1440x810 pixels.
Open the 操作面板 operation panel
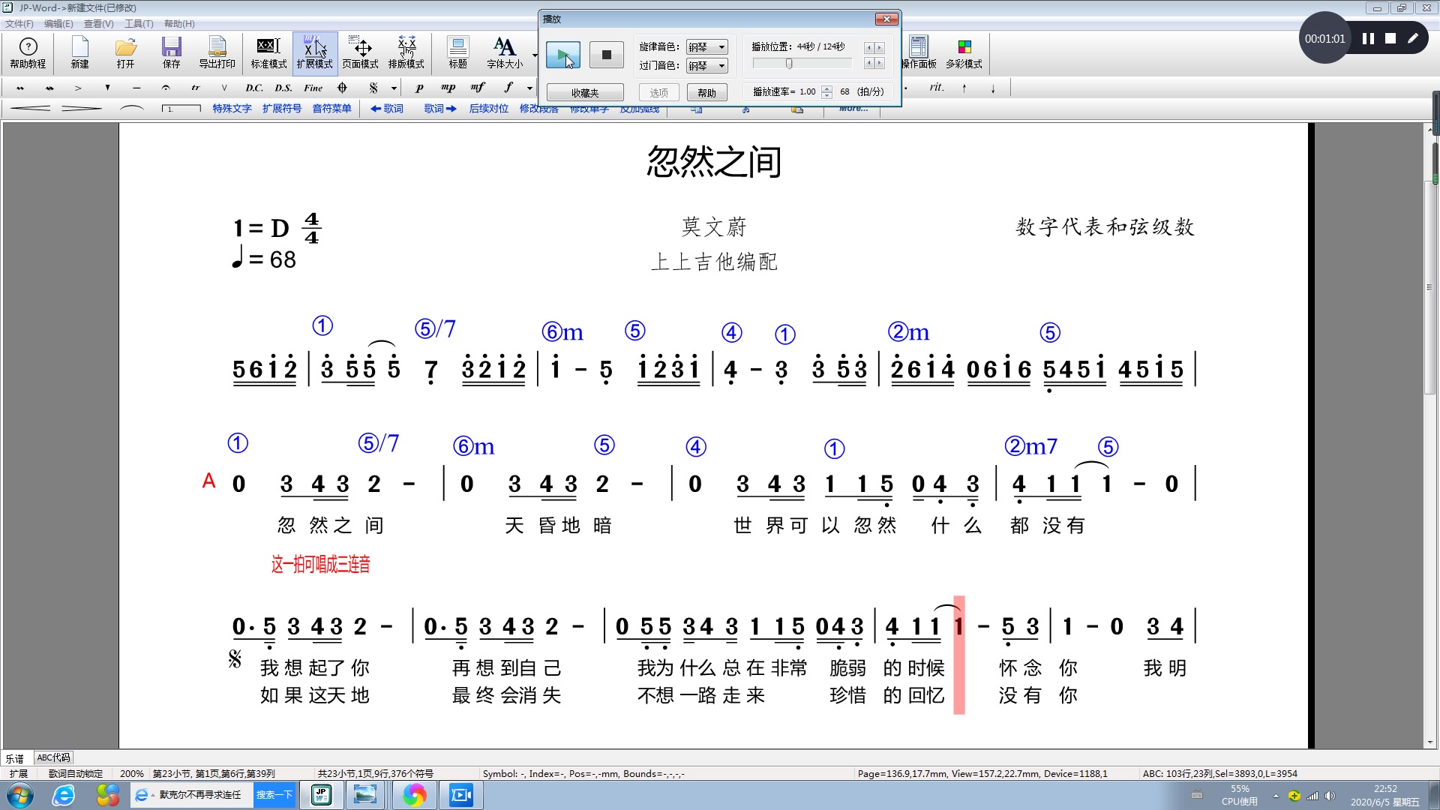pos(919,52)
